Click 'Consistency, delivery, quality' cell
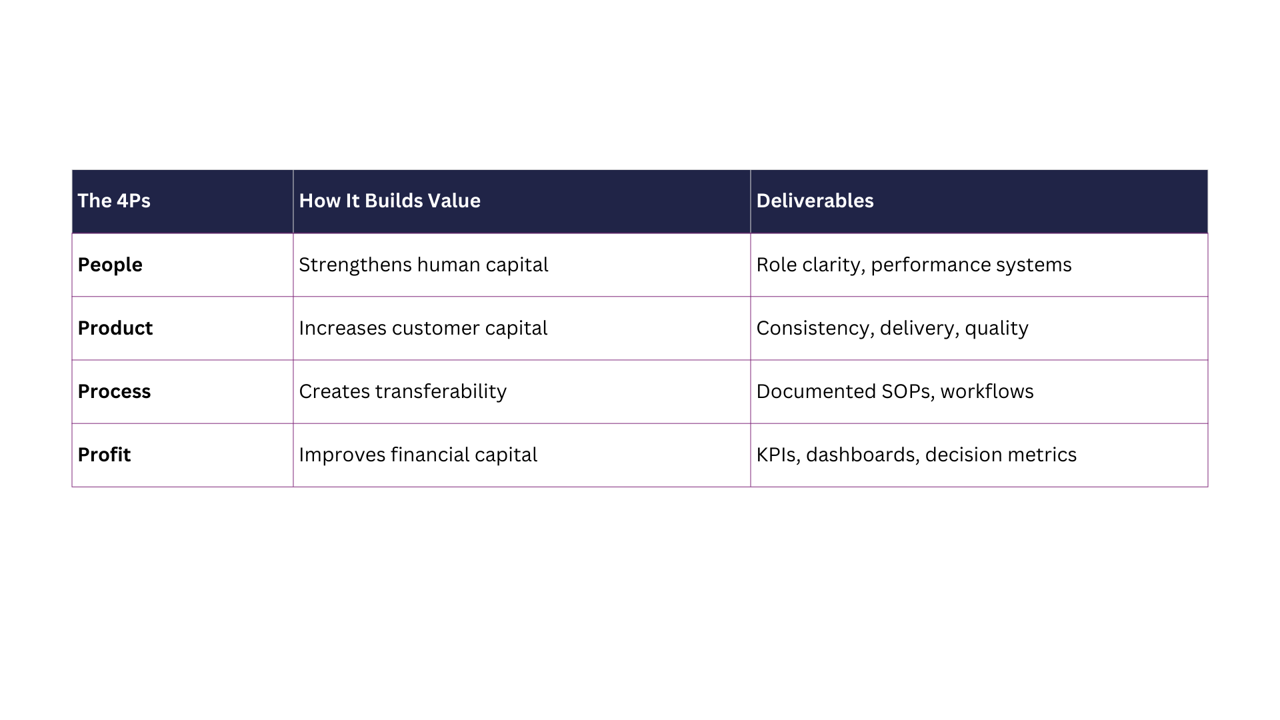Image resolution: width=1280 pixels, height=720 pixels. pos(979,328)
